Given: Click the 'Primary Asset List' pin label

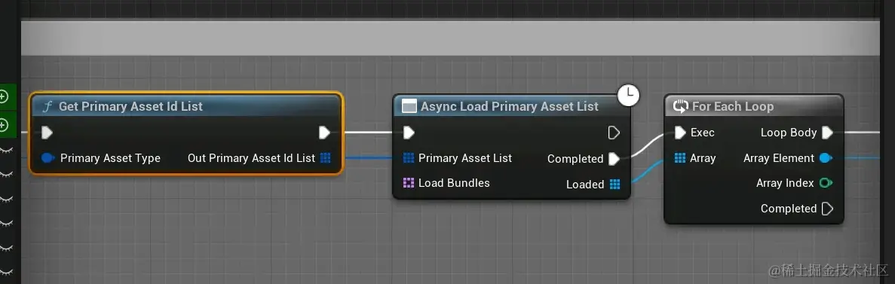Looking at the screenshot, I should (x=465, y=158).
